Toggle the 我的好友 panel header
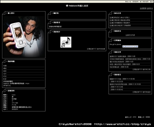 [x=118, y=31]
